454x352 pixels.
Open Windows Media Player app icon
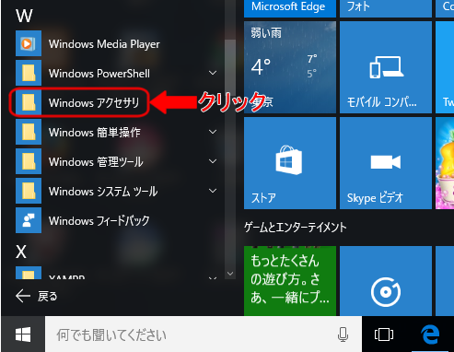29,43
